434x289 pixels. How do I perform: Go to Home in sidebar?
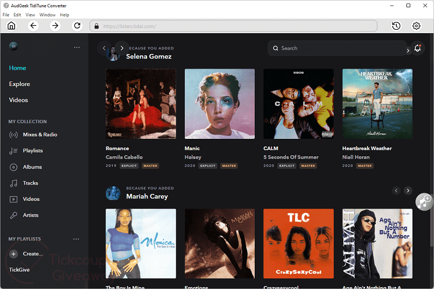17,68
